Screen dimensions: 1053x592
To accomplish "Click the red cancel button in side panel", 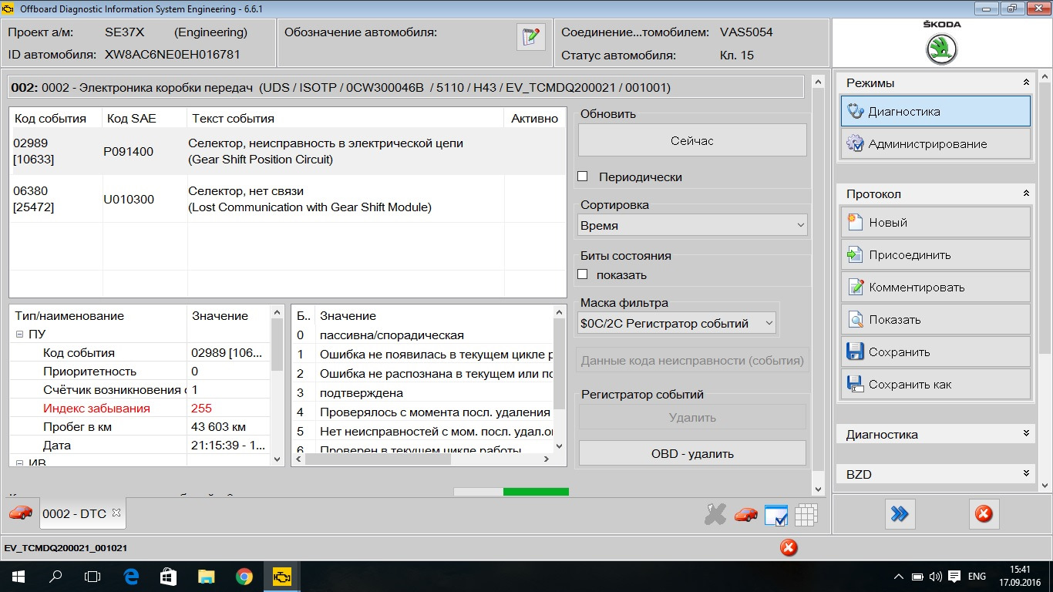I will pyautogui.click(x=984, y=514).
